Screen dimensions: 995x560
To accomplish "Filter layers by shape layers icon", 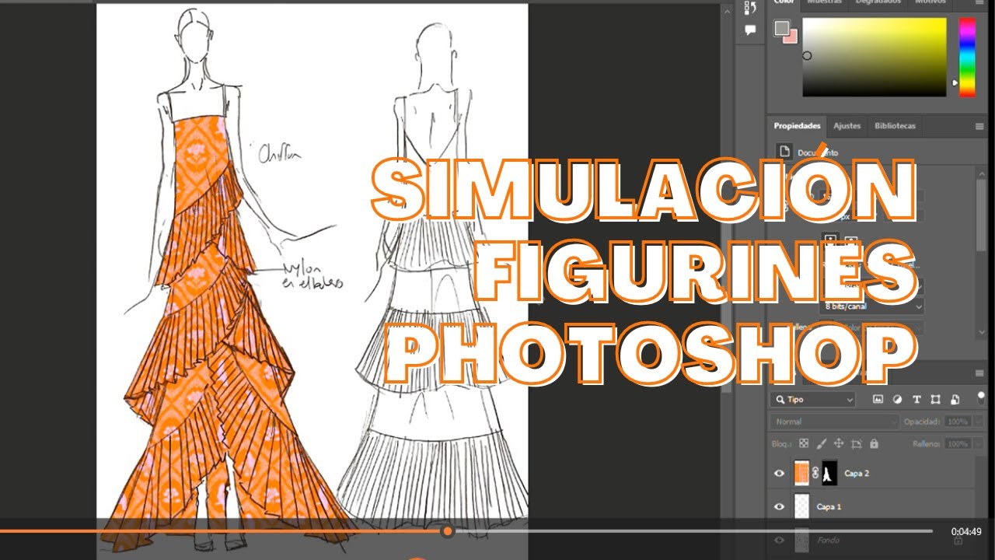I will pyautogui.click(x=935, y=399).
